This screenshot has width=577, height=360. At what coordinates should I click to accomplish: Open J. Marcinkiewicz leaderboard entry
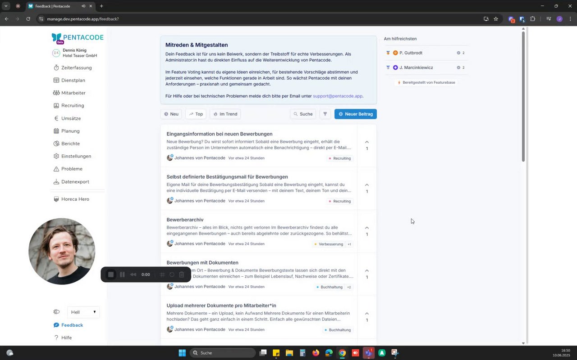coord(426,67)
